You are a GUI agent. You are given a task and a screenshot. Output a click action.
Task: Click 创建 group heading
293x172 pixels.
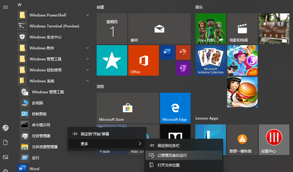click(x=100, y=7)
